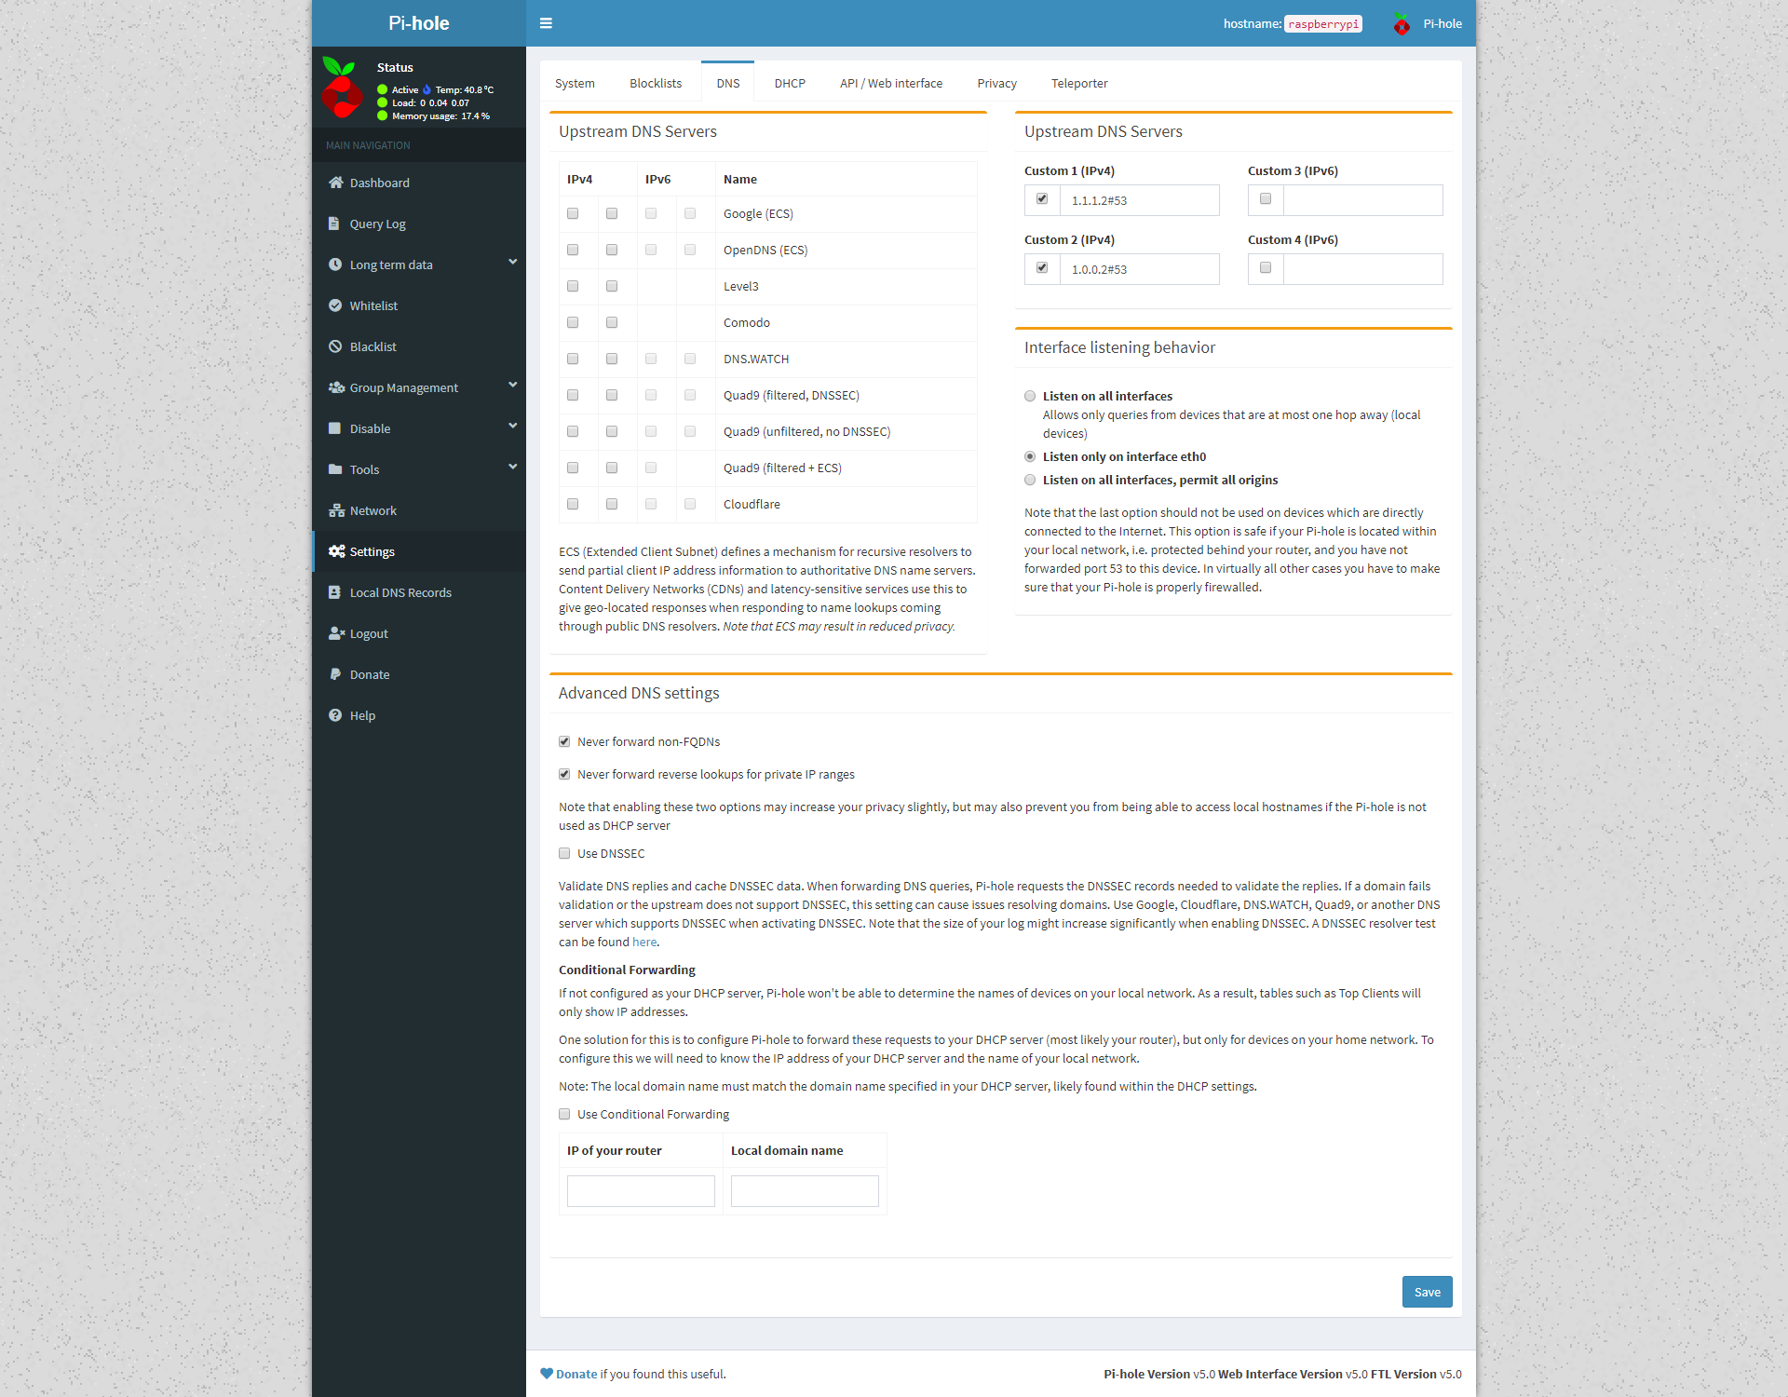Open the System tab
This screenshot has width=1788, height=1397.
pos(575,83)
